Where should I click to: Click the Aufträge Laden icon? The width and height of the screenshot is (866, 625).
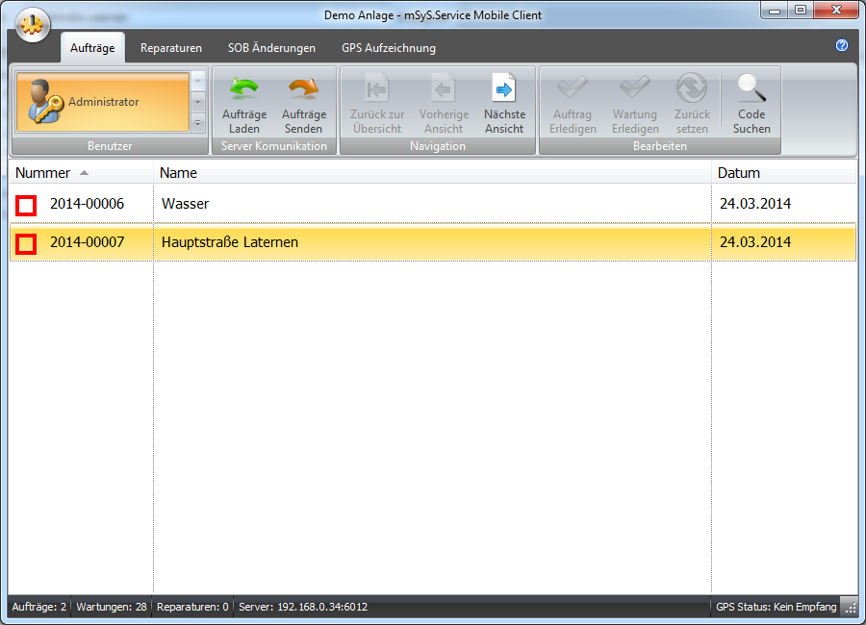coord(244,89)
